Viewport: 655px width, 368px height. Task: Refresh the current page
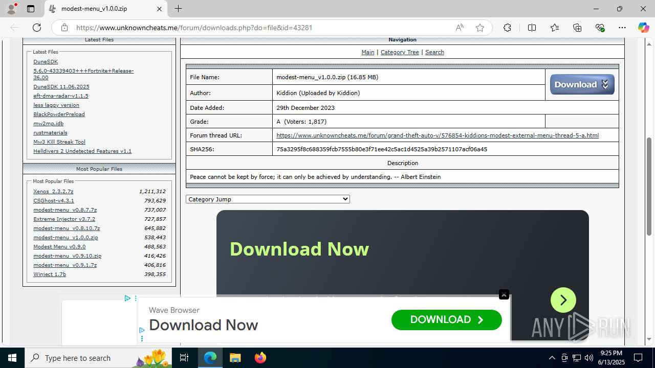(x=37, y=28)
